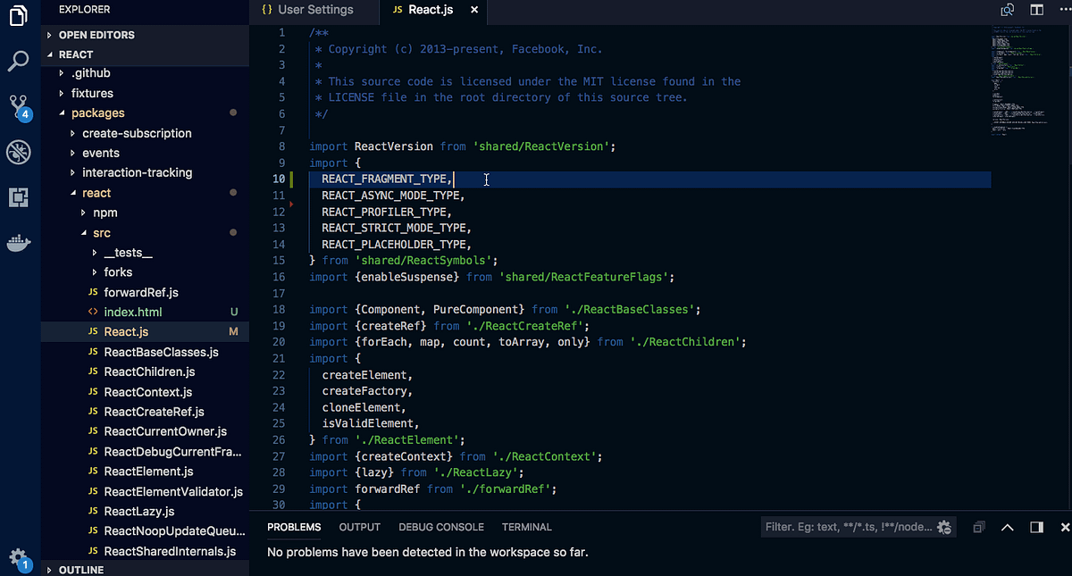Open the Search view in the activity bar
This screenshot has width=1072, height=576.
pos(18,61)
